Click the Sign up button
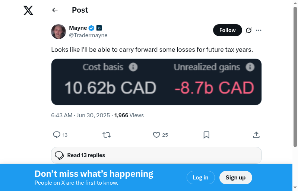 [x=235, y=178]
